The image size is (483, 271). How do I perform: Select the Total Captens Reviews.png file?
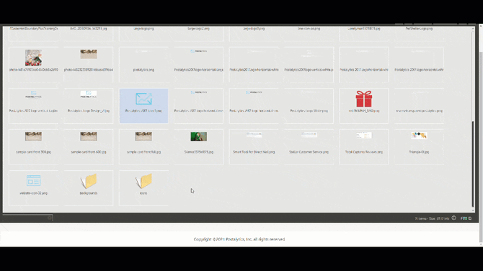(364, 147)
